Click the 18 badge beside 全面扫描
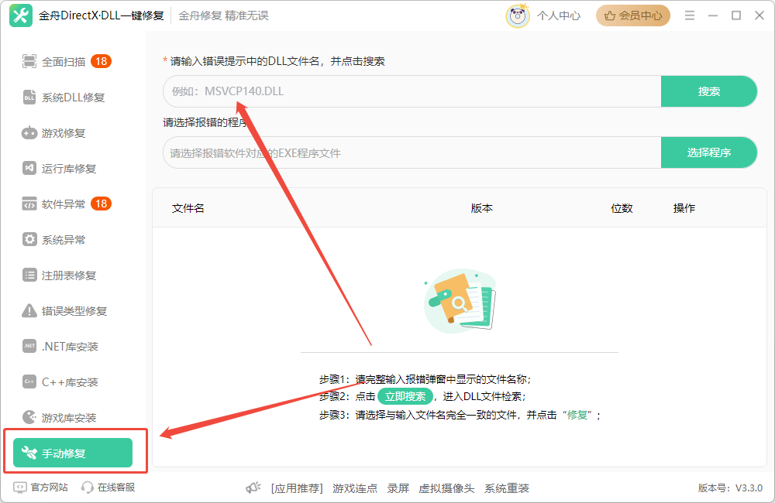The height and width of the screenshot is (503, 775). (x=102, y=61)
